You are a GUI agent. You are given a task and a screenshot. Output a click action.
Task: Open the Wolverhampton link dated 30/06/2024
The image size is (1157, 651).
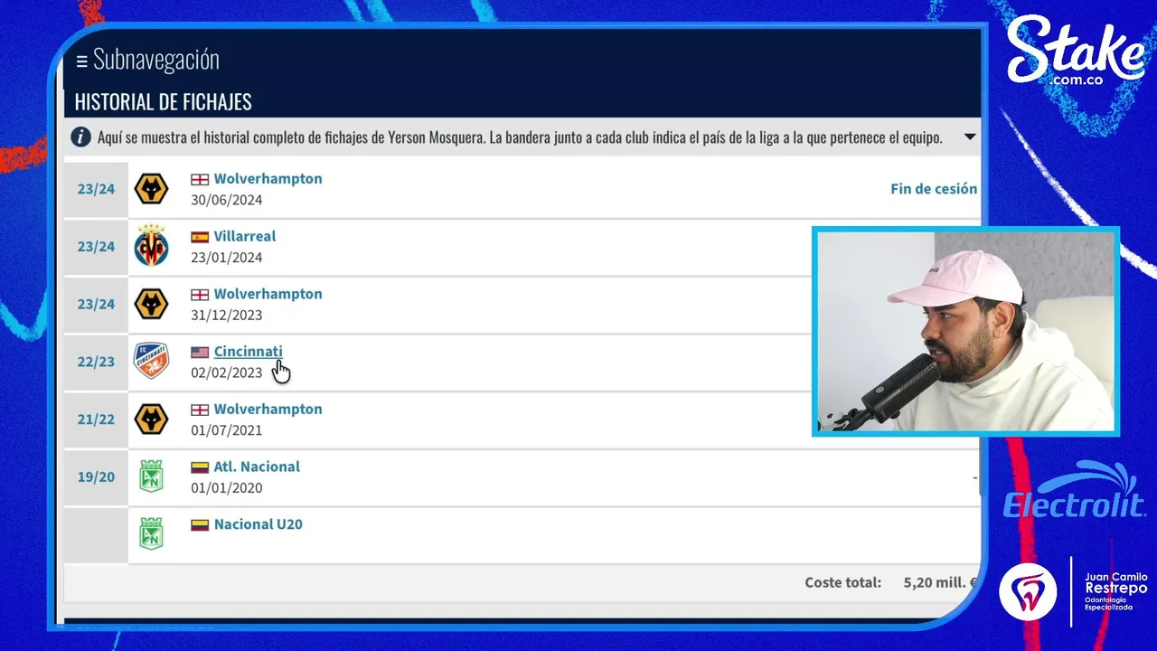(268, 179)
